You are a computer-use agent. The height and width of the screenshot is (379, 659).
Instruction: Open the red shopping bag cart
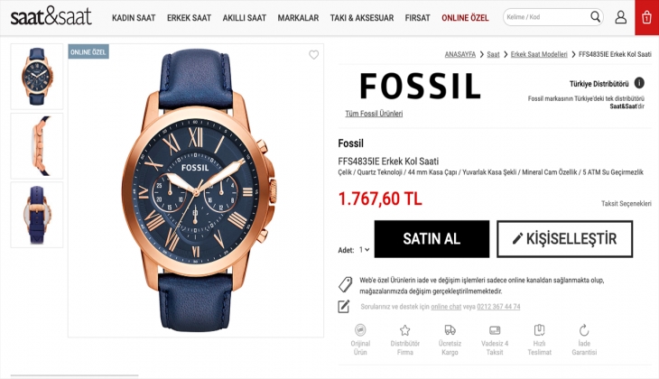(646, 17)
